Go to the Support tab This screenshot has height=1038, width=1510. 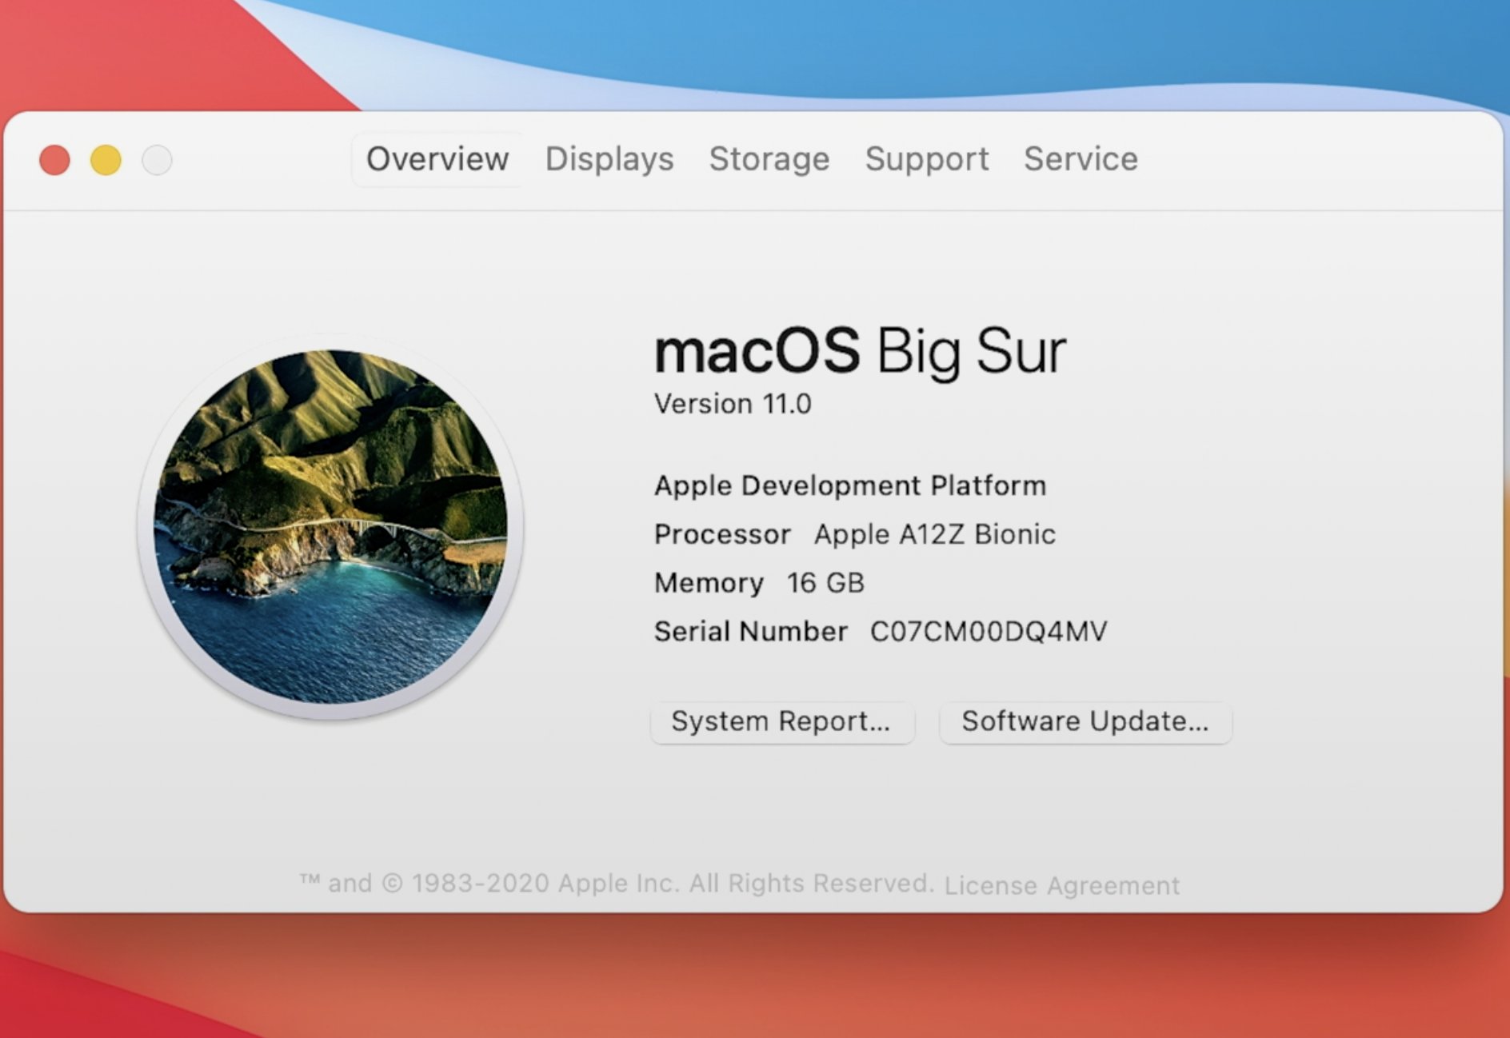point(927,159)
